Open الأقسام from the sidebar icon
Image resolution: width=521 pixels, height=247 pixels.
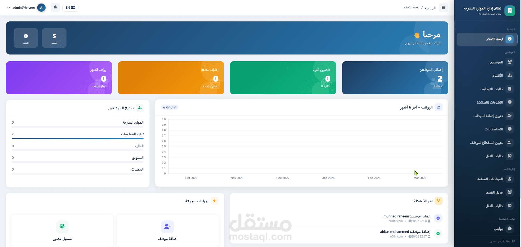[x=510, y=75]
